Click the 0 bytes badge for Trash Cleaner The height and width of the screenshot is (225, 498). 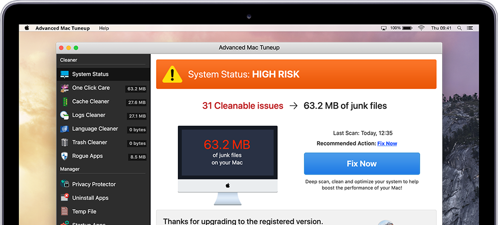point(137,144)
